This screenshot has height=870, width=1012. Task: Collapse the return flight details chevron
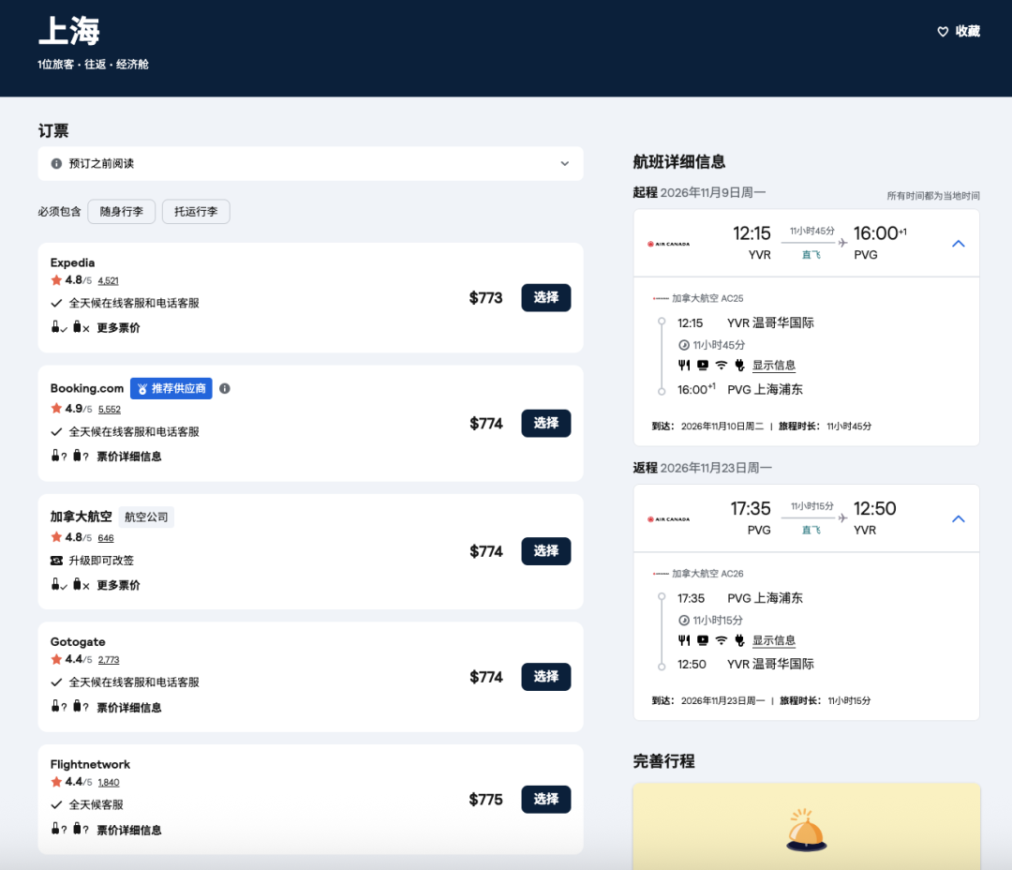(x=958, y=519)
